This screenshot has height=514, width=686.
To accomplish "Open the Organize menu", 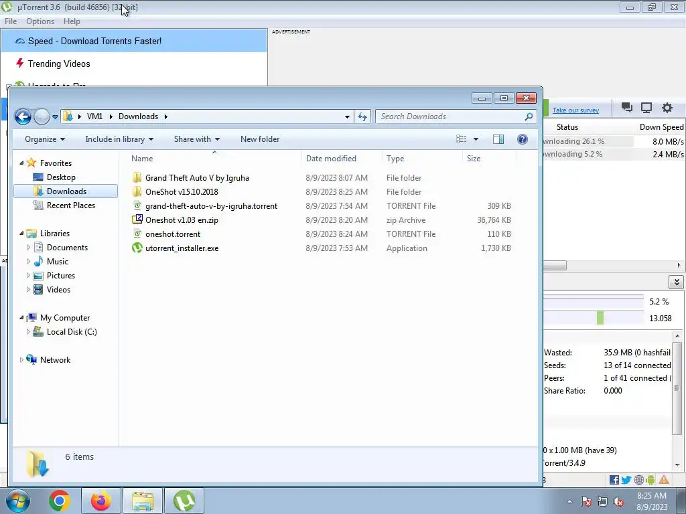I will coord(45,139).
